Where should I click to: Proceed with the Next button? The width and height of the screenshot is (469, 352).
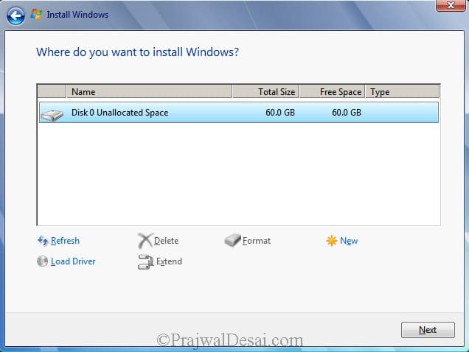tap(428, 330)
